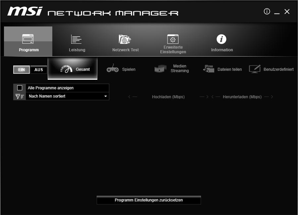The height and width of the screenshot is (215, 298).
Task: Open the Programm tab
Action: click(28, 41)
